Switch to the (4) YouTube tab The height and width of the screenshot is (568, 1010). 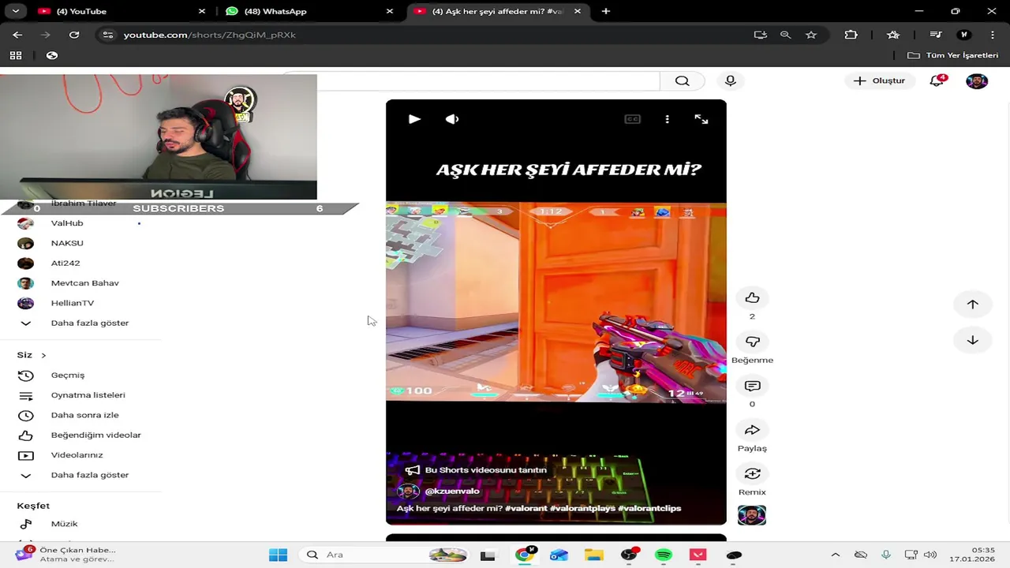click(x=118, y=11)
